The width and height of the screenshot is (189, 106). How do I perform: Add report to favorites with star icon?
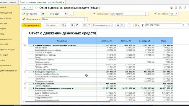pos(36,8)
